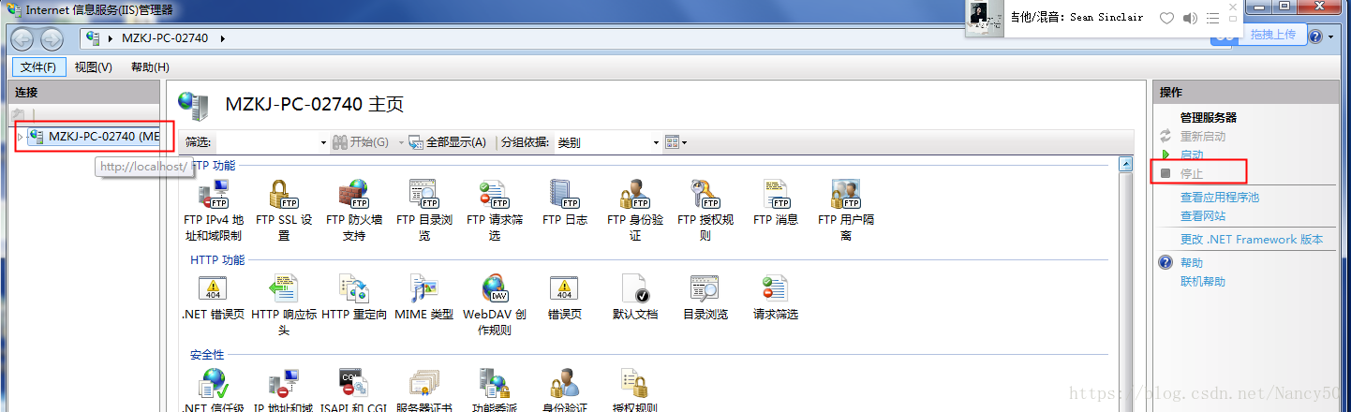1351x412 pixels.
Task: Click 帮助 link in actions pane
Action: tap(1192, 263)
